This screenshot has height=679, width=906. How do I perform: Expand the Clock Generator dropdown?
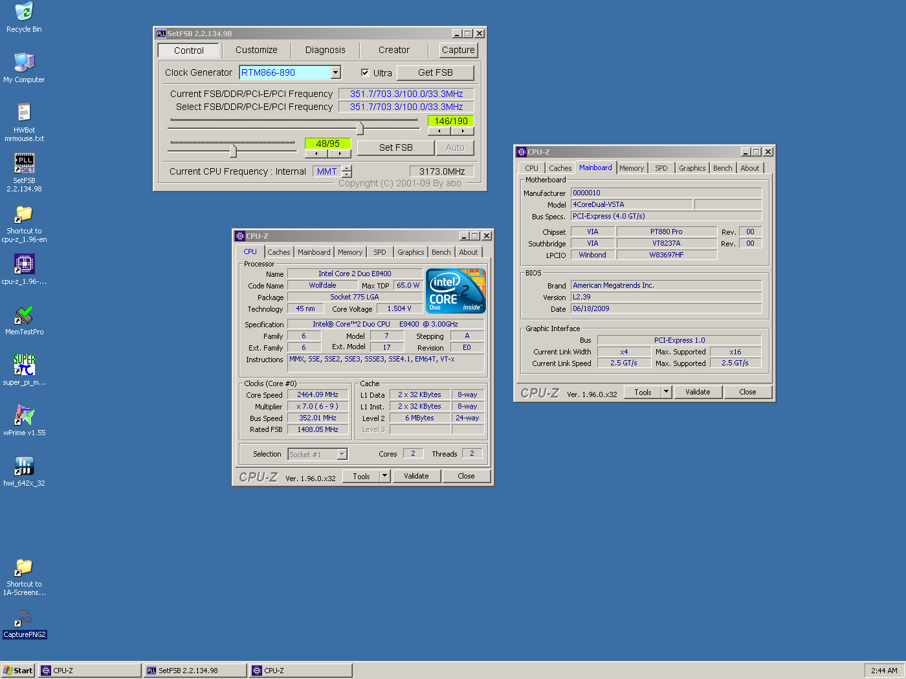point(336,72)
